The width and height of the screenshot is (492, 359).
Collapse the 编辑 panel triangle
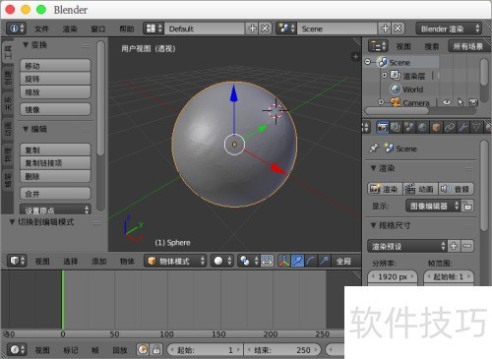(x=26, y=129)
